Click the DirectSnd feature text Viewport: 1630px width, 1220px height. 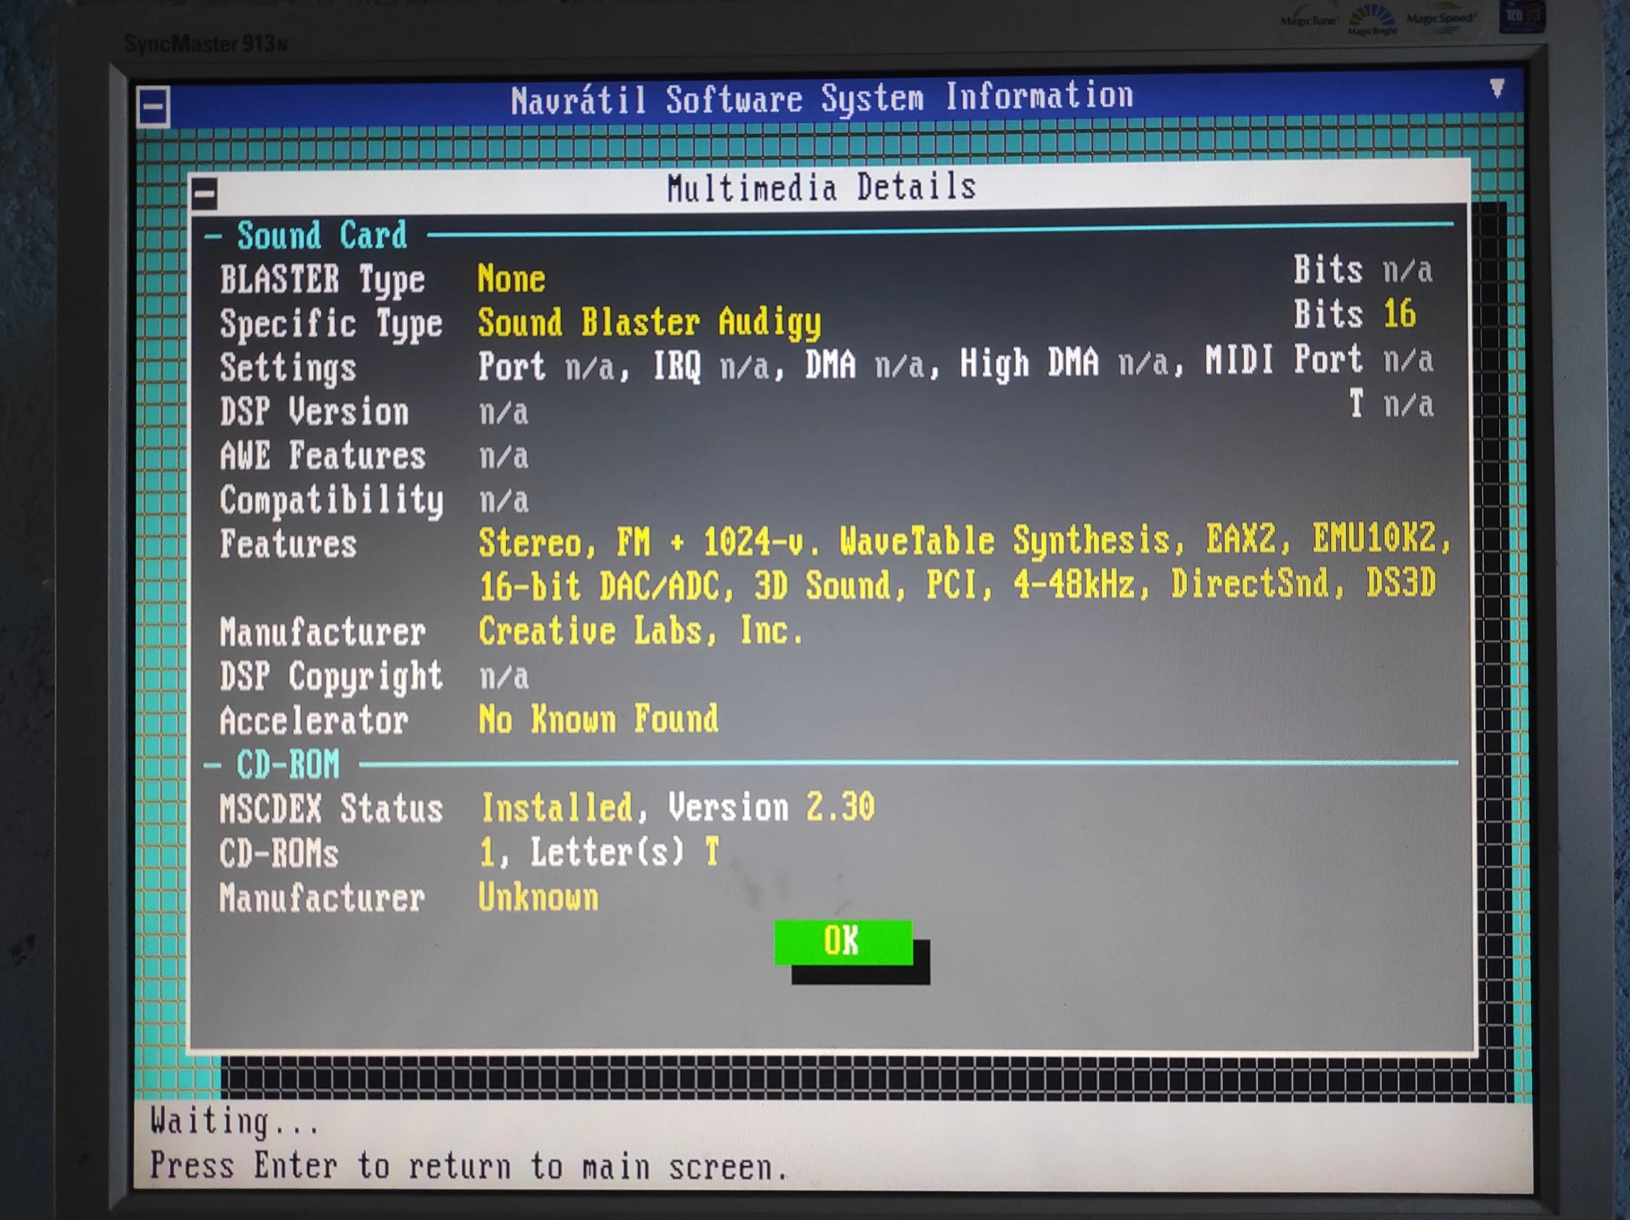click(x=1251, y=582)
